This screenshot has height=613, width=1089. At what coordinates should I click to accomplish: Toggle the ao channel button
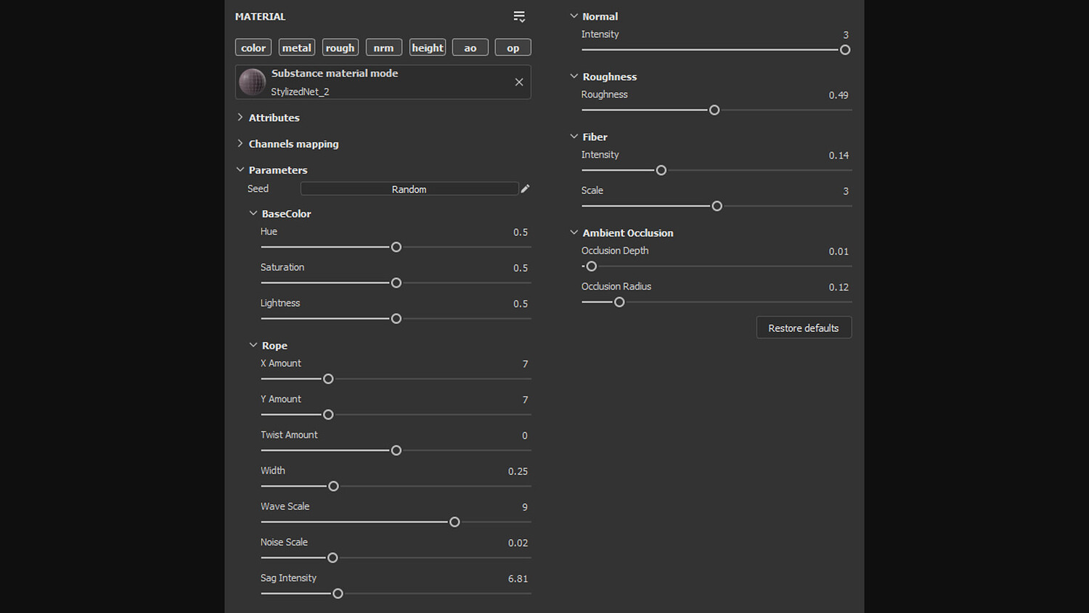(470, 48)
